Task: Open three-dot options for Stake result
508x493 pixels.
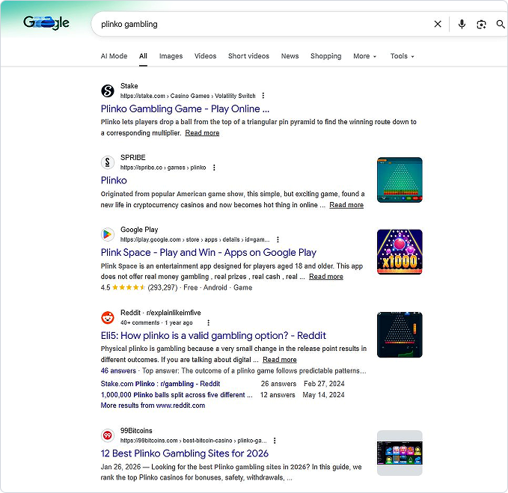Action: click(263, 96)
